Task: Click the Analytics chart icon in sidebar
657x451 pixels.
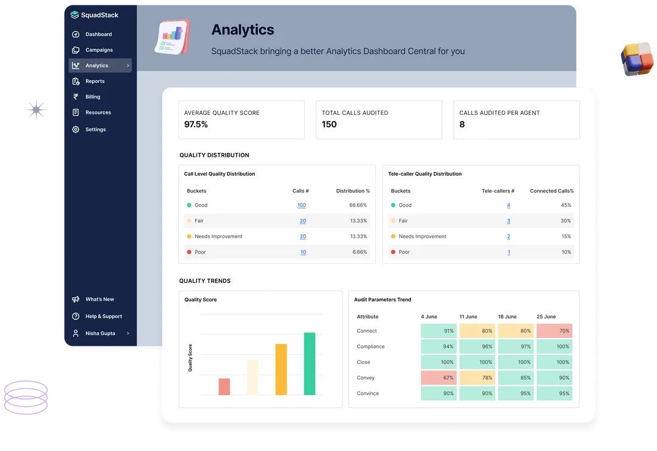Action: point(76,65)
